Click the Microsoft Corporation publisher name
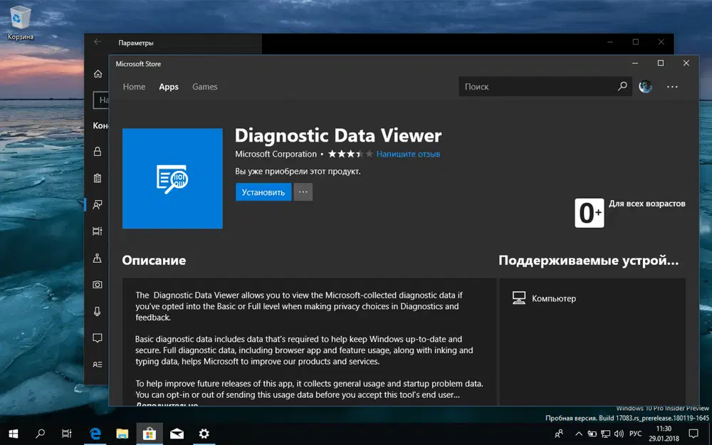This screenshot has height=445, width=712. tap(276, 154)
